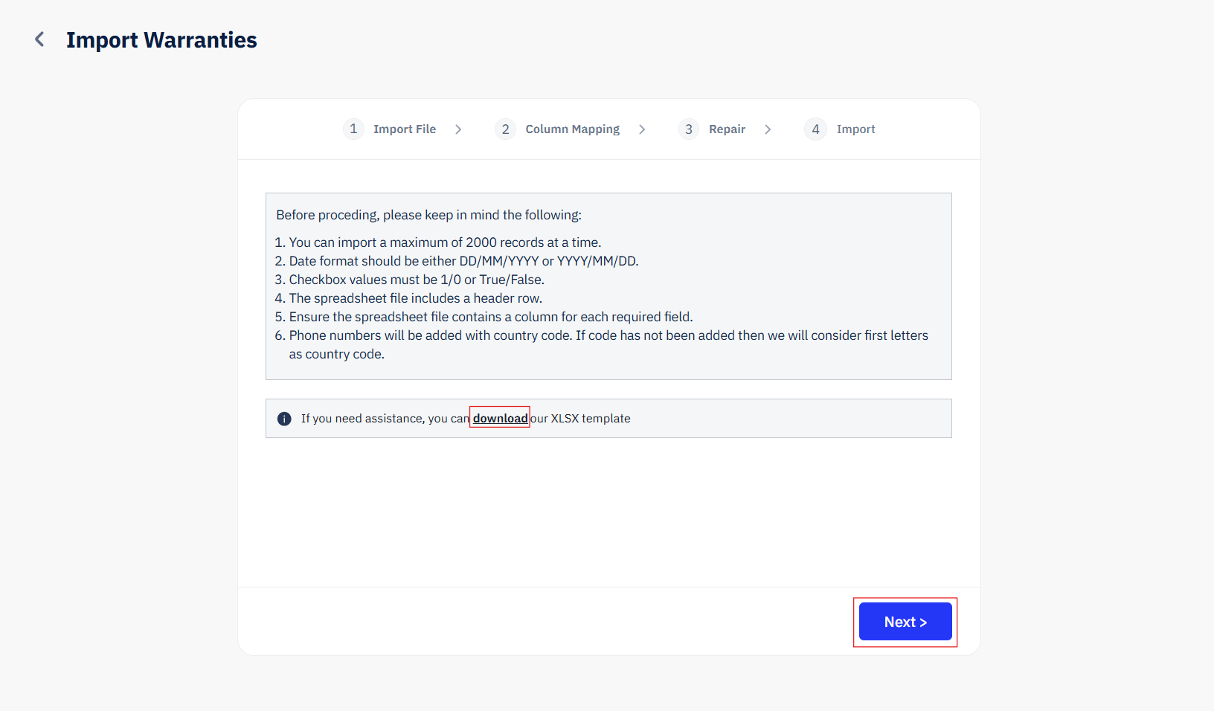Viewport: 1214px width, 711px height.
Task: Click the step 4 number circle
Action: click(815, 129)
